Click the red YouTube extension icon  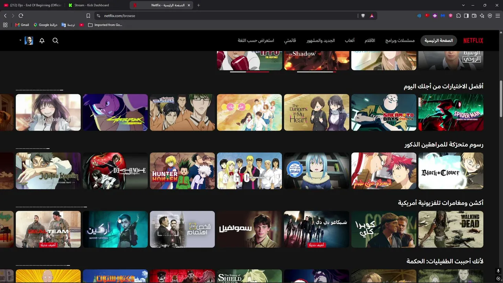[x=427, y=16]
